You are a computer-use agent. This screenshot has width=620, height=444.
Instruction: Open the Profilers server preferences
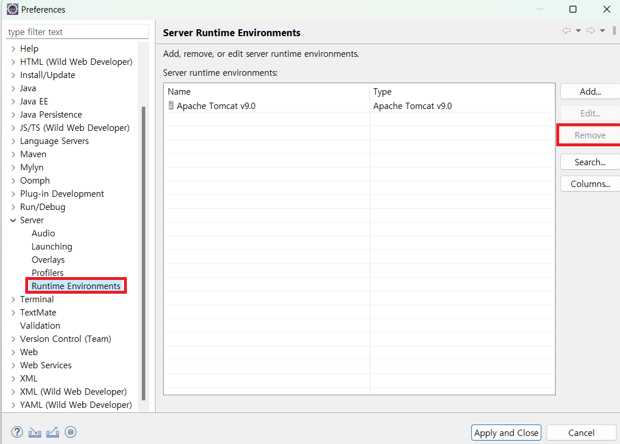tap(48, 273)
